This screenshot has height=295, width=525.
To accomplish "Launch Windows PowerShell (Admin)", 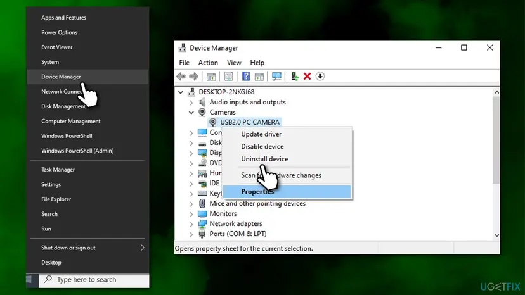I will 87,151.
